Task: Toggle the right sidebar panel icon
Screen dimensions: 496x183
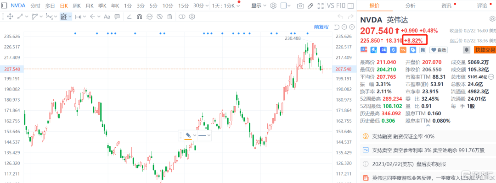Action: click(x=351, y=5)
